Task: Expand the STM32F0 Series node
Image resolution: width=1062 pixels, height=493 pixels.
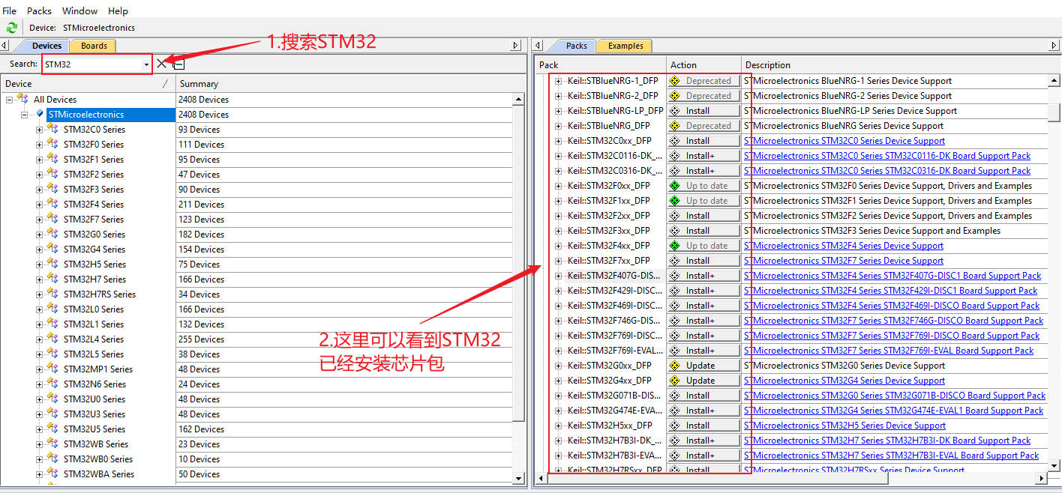Action: coord(40,145)
